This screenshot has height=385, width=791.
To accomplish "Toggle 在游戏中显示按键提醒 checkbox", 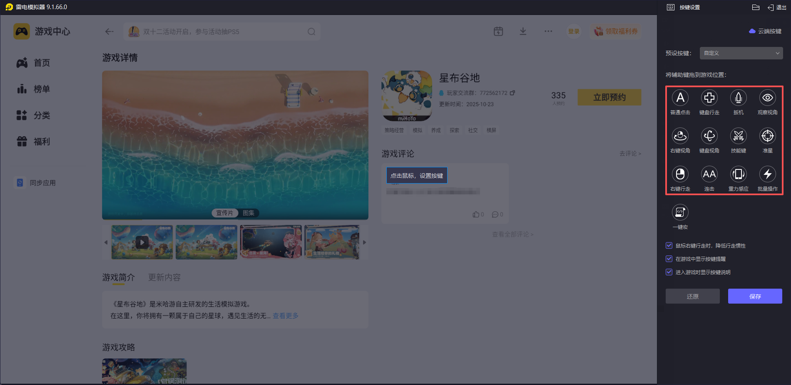I will pyautogui.click(x=669, y=259).
